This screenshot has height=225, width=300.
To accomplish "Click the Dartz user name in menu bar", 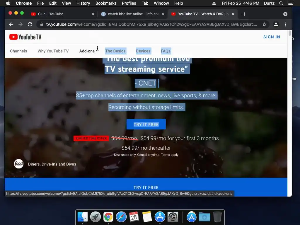I will [x=269, y=3].
